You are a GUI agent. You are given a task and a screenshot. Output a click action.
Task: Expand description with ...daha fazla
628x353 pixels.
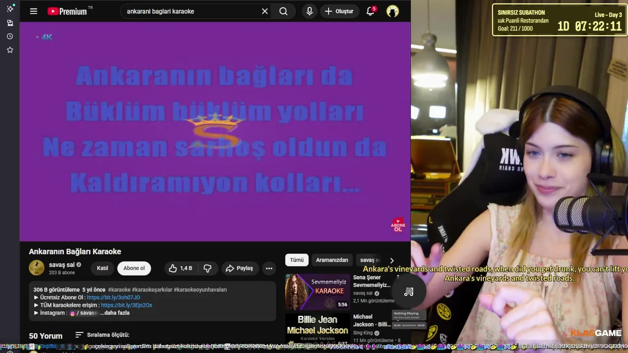click(114, 313)
